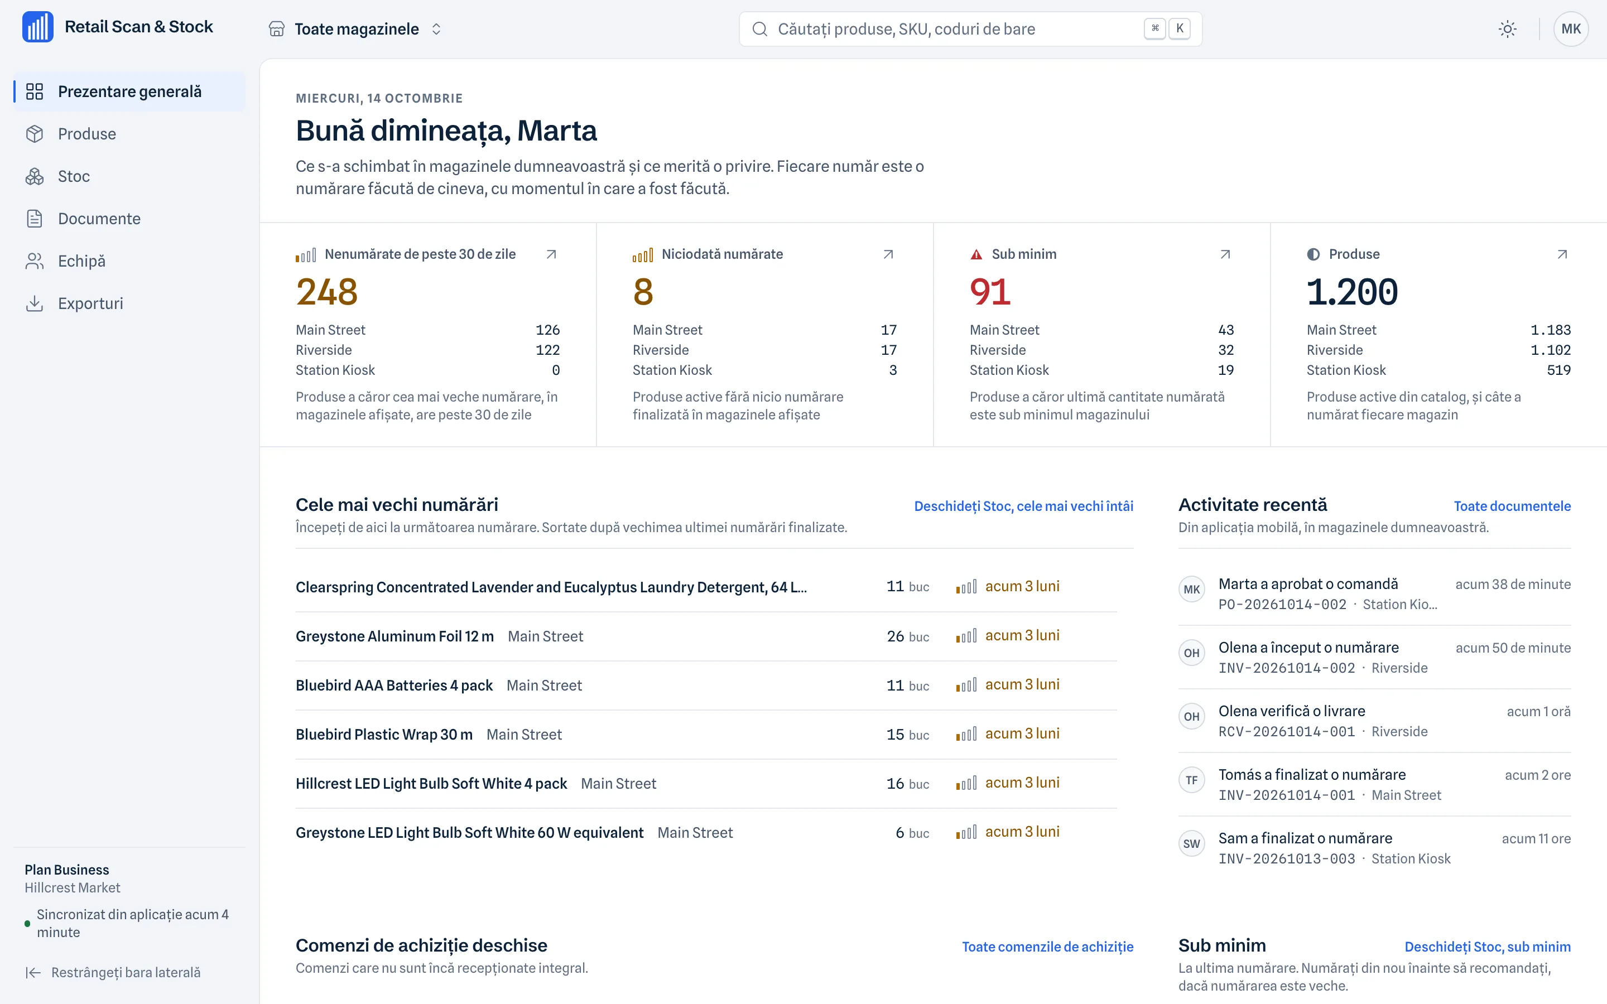The image size is (1607, 1004).
Task: Open Deschideți Stoc, cele mai vechi întâi link
Action: [x=1023, y=506]
